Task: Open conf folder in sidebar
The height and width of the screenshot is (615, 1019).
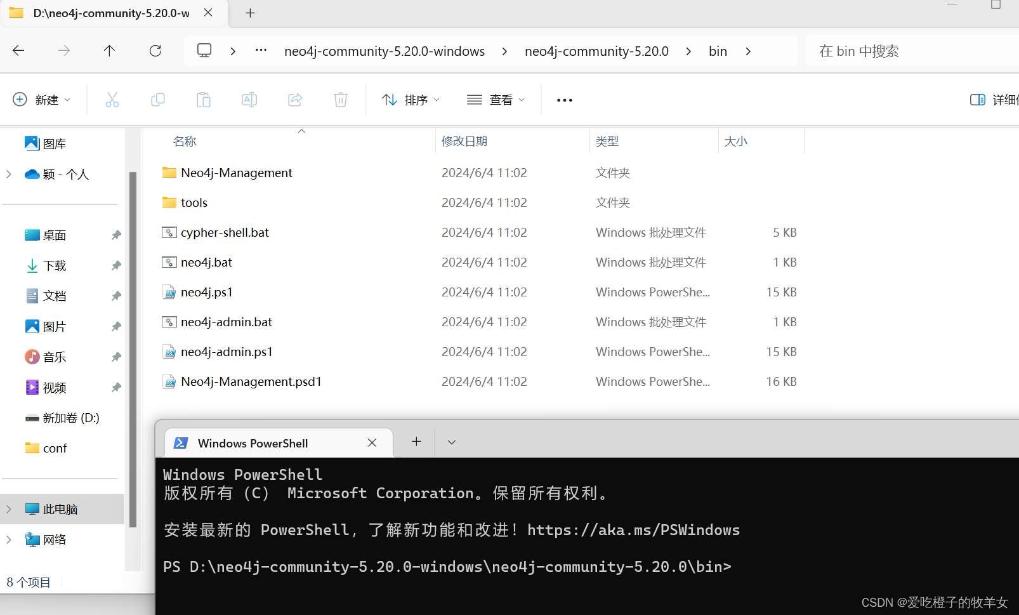Action: (46, 448)
